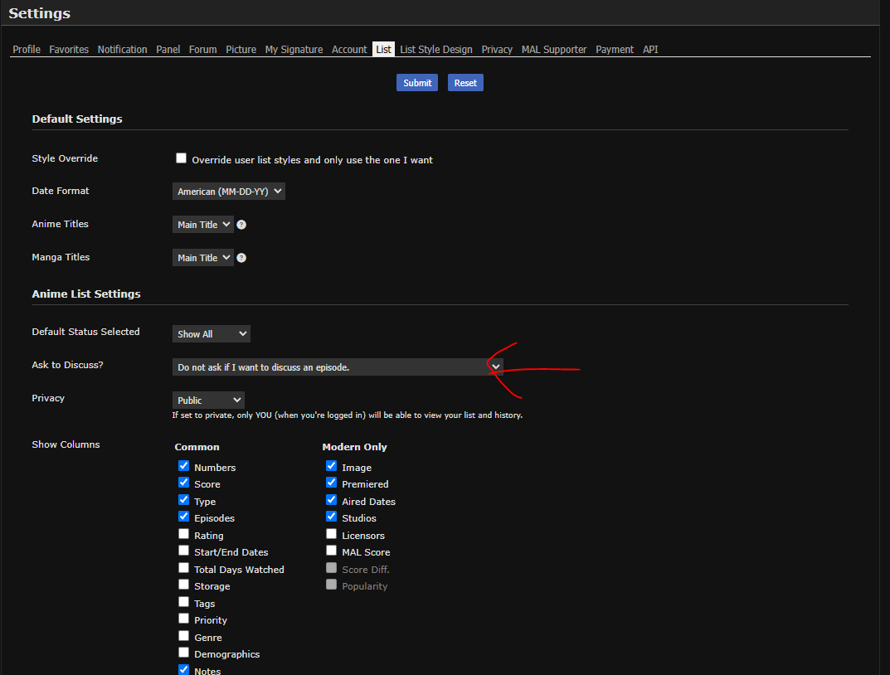
Task: Check the Licensors column checkbox
Action: point(332,534)
